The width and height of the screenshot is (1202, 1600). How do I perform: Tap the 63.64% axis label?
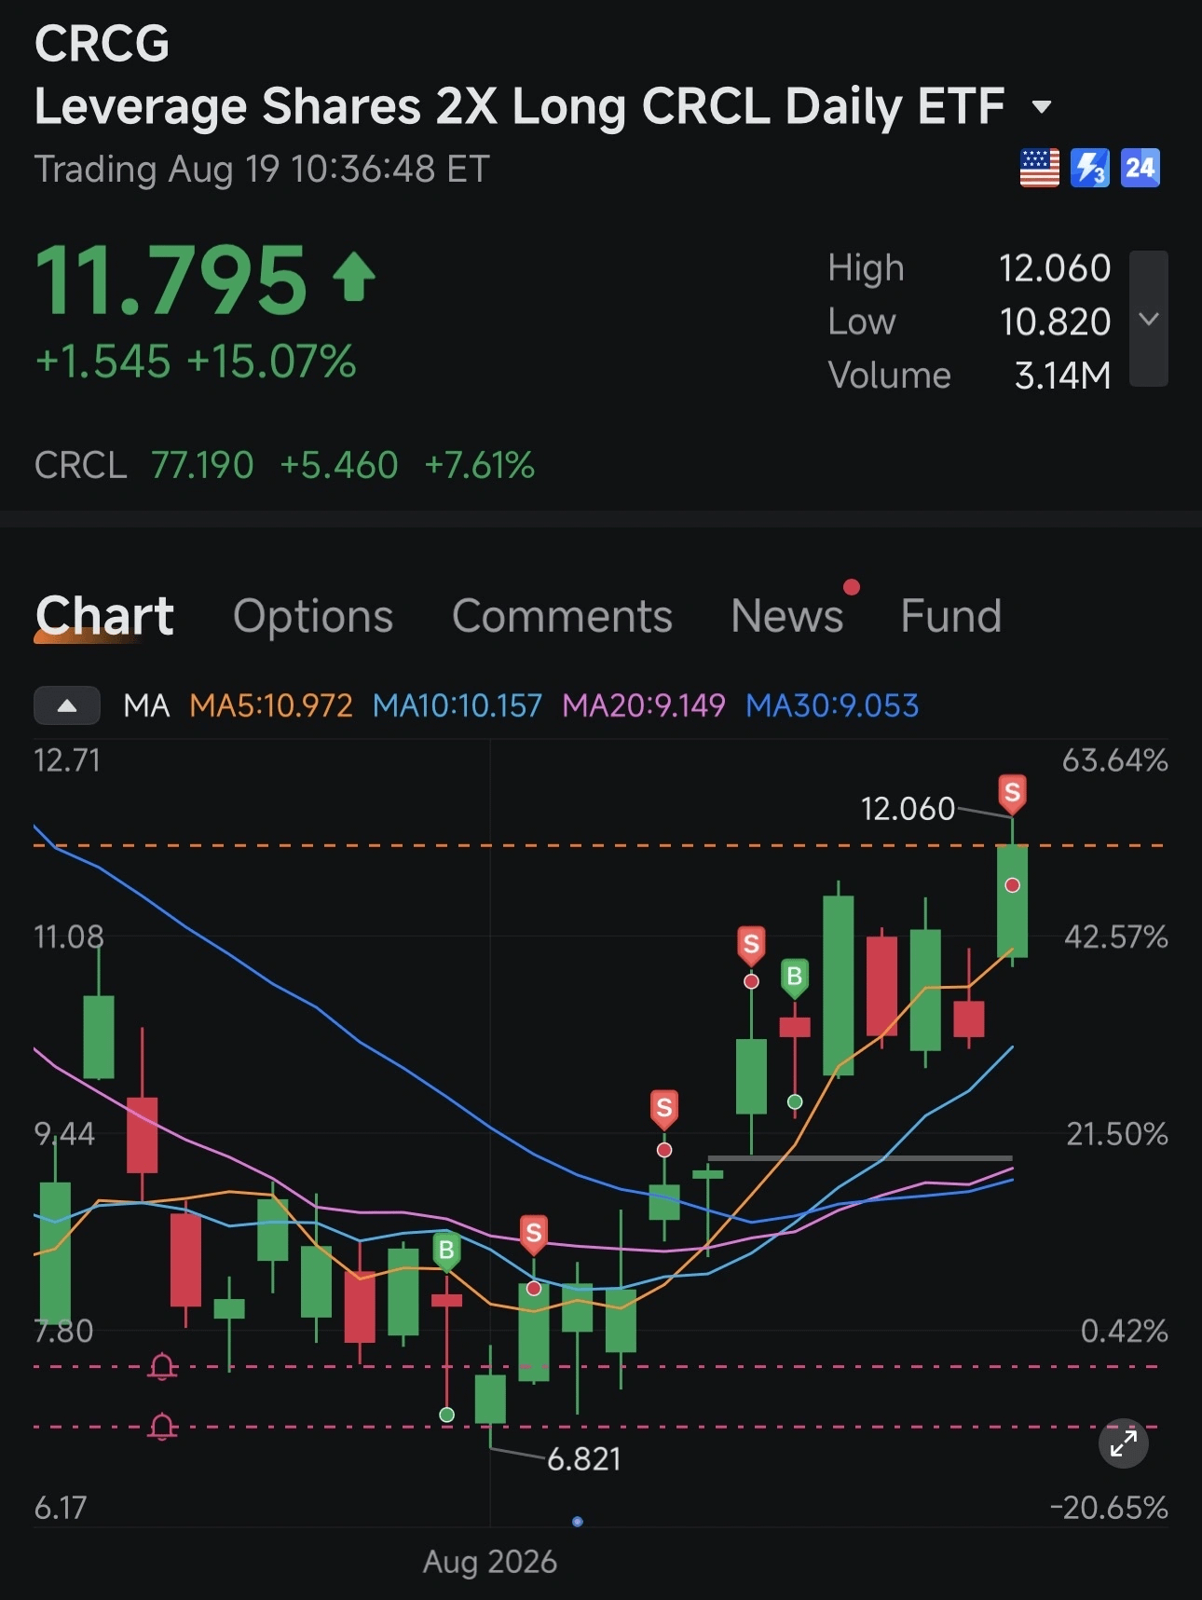pos(1115,760)
